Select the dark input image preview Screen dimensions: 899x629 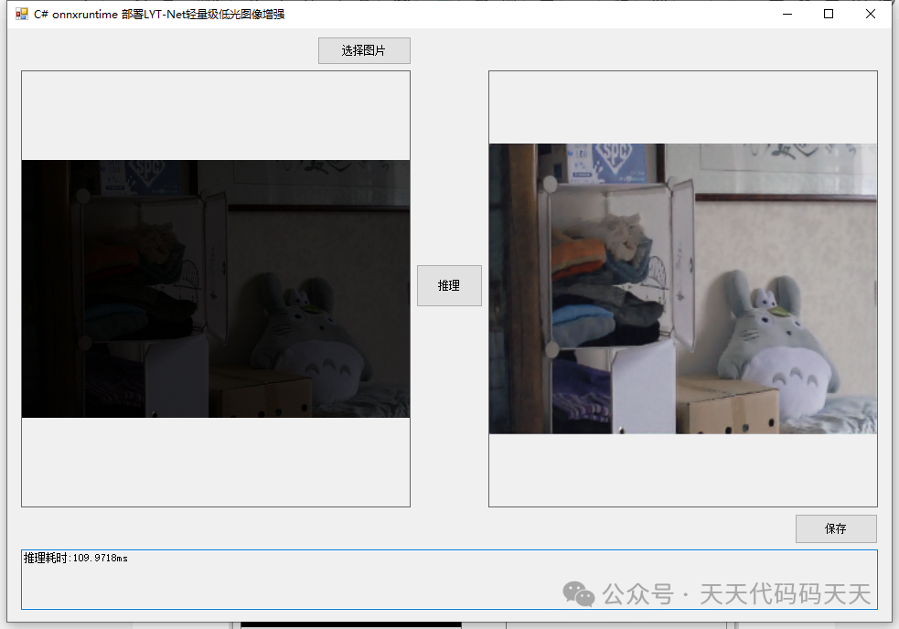click(216, 289)
